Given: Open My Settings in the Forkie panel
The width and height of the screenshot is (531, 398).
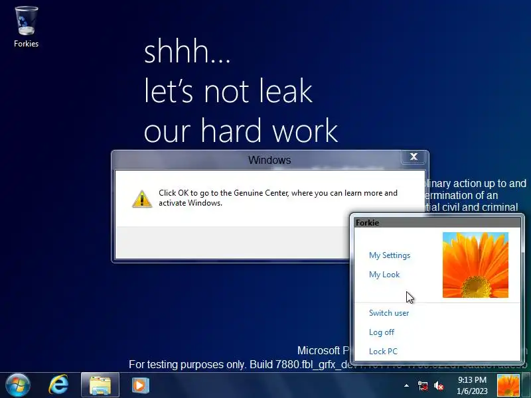Looking at the screenshot, I should [x=390, y=255].
